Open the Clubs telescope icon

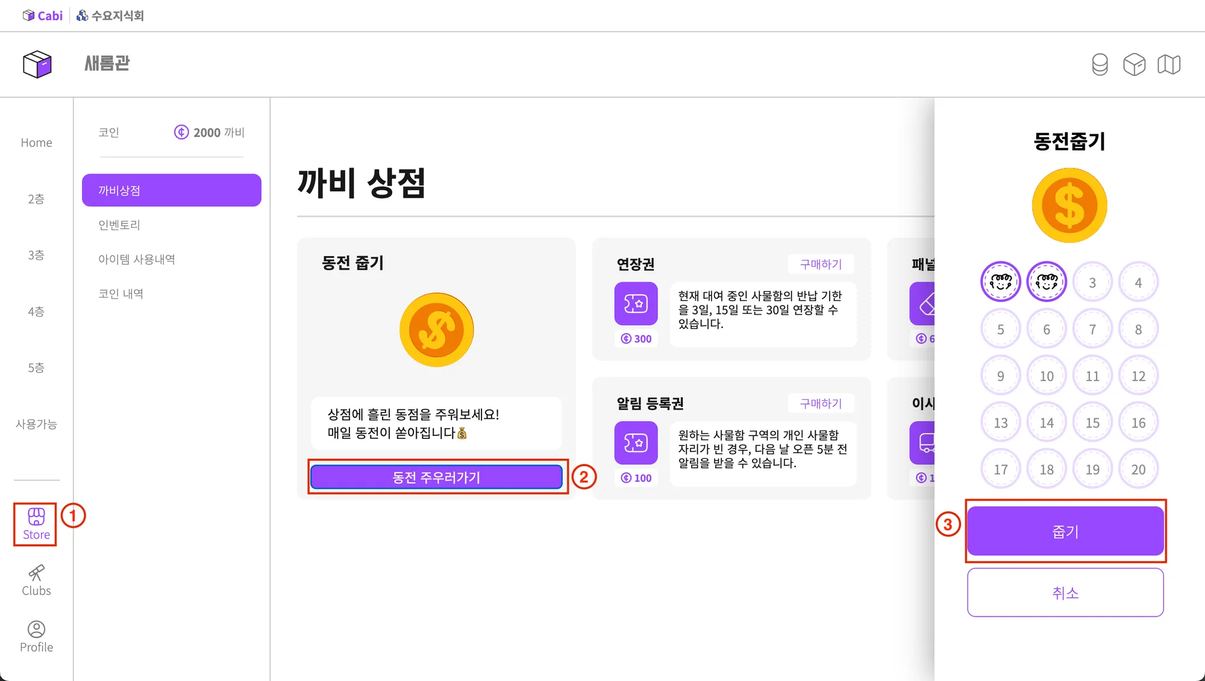(36, 580)
